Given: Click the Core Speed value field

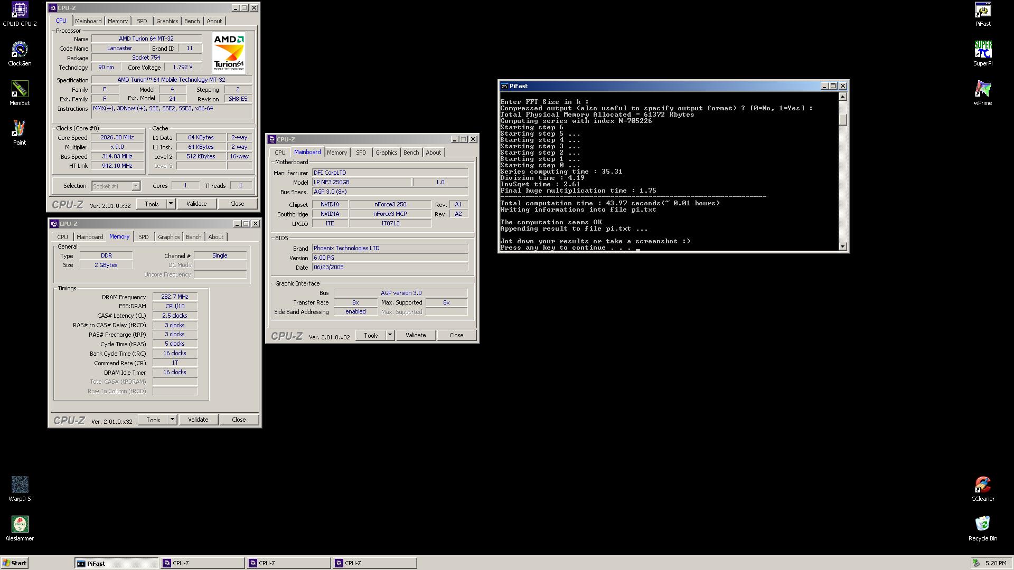Looking at the screenshot, I should click(117, 137).
